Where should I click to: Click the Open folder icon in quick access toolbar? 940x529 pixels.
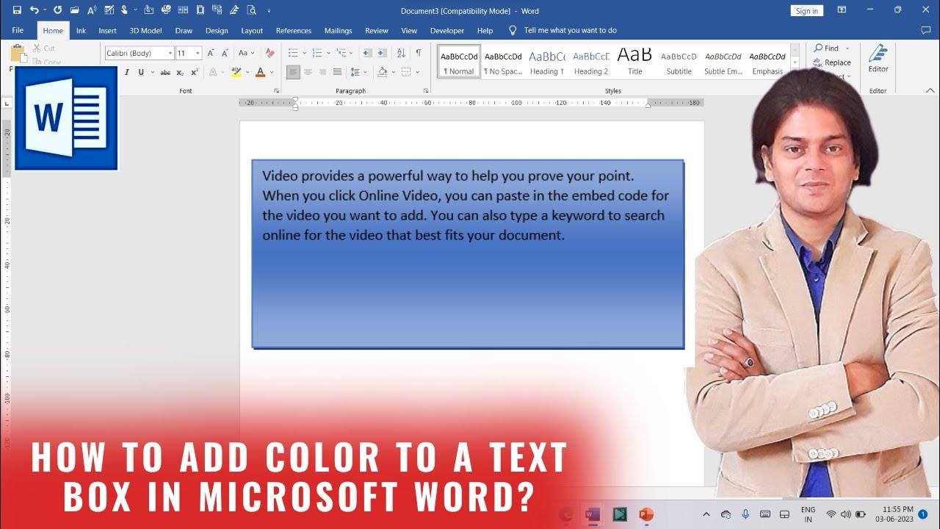[x=74, y=10]
